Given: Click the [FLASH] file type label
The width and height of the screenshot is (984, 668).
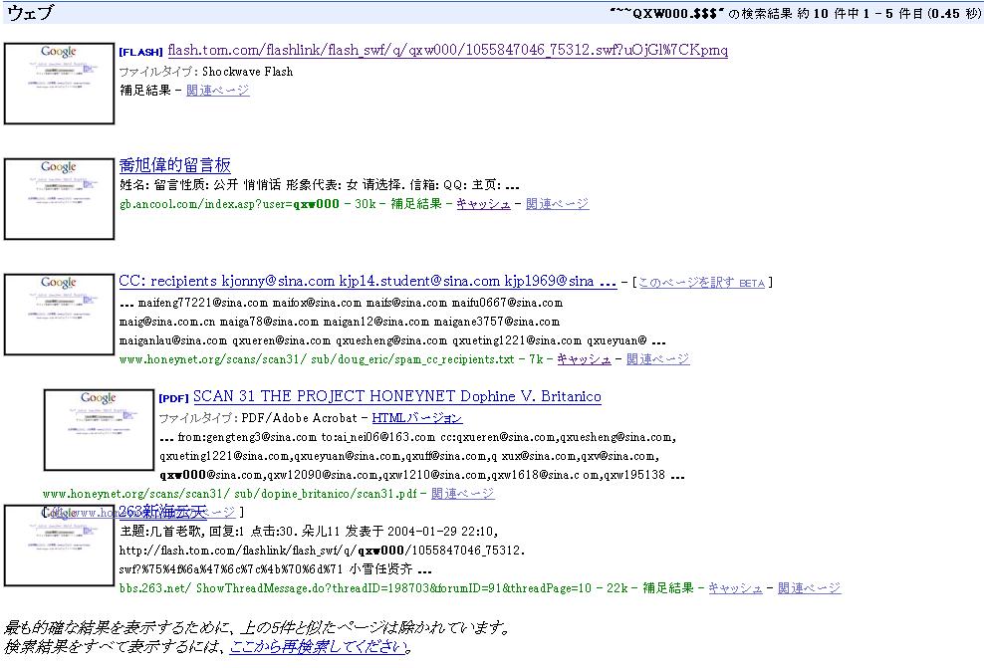Looking at the screenshot, I should [x=140, y=52].
